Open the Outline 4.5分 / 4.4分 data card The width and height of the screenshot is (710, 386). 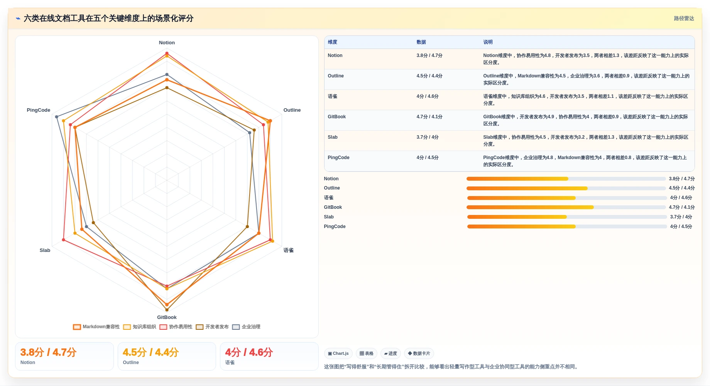[167, 356]
